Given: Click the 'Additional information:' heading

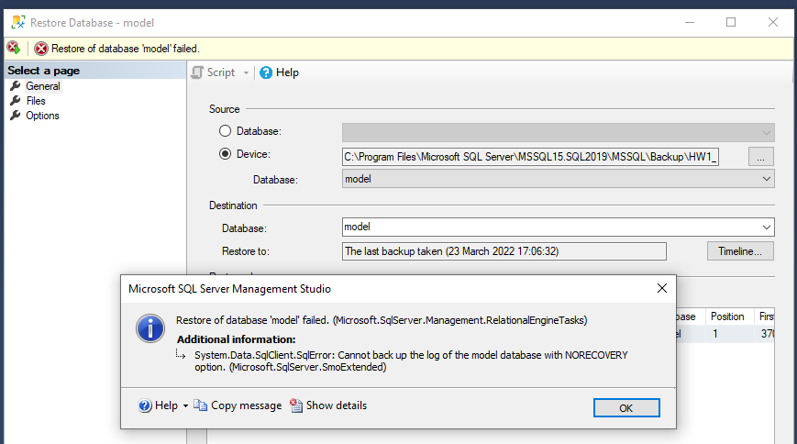Looking at the screenshot, I should click(x=237, y=339).
